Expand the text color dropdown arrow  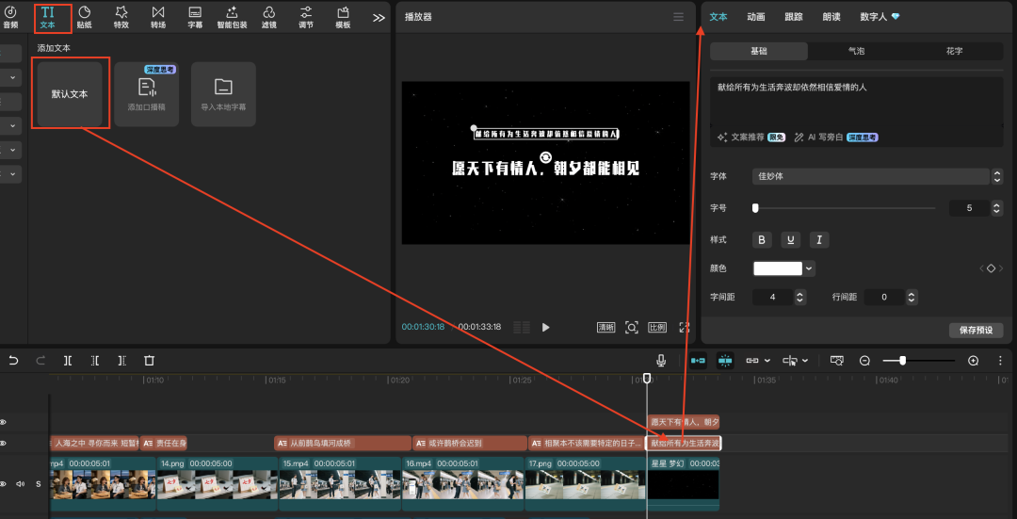click(x=810, y=268)
